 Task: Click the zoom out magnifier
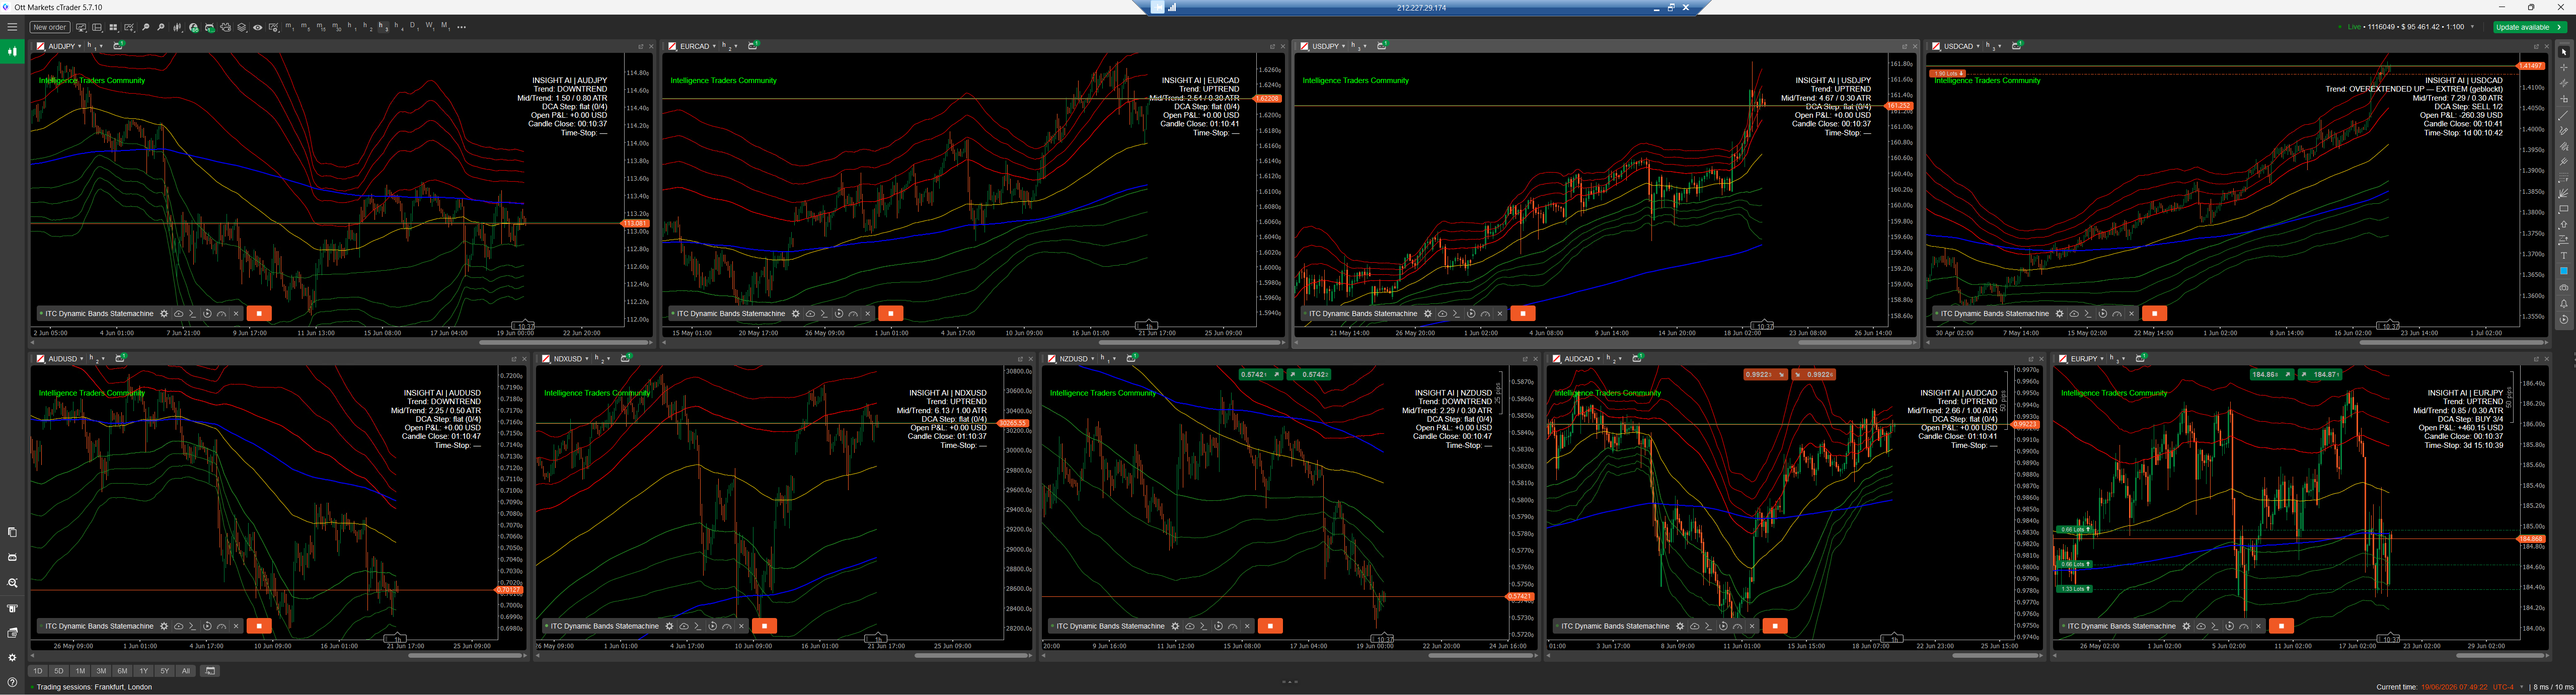pos(146,27)
